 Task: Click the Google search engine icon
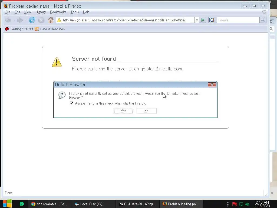pos(211,20)
